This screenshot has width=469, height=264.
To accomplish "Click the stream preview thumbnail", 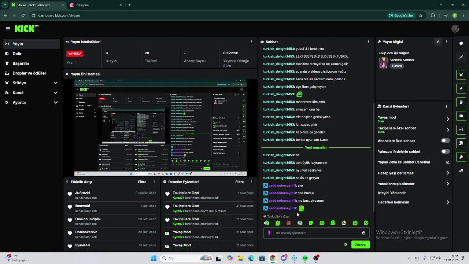I will [x=160, y=128].
